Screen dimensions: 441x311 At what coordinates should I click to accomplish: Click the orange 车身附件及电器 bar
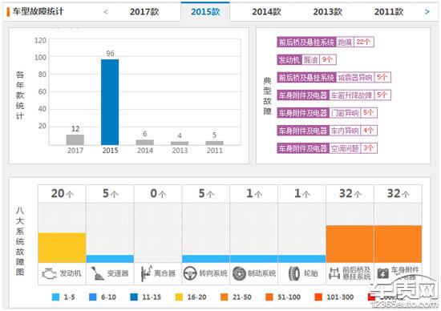[398, 244]
